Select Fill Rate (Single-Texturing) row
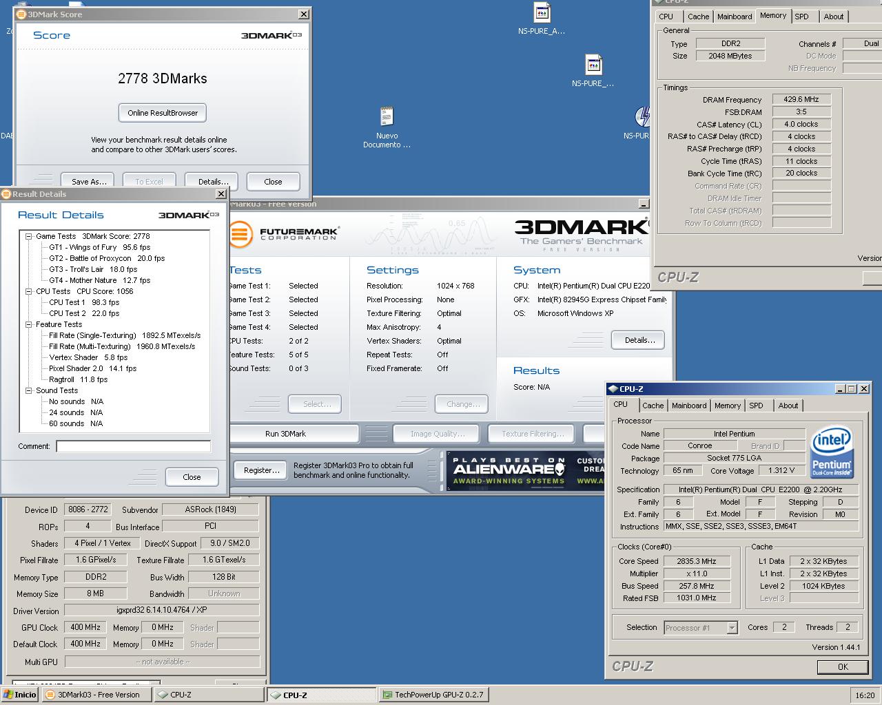The image size is (882, 705). coord(125,335)
